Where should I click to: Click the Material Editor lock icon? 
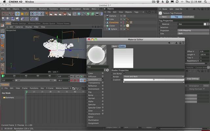click(180, 43)
